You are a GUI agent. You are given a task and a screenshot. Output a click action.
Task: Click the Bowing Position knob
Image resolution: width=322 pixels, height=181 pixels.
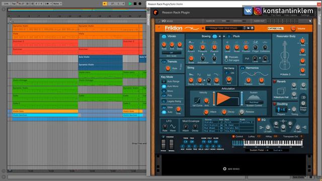click(214, 47)
